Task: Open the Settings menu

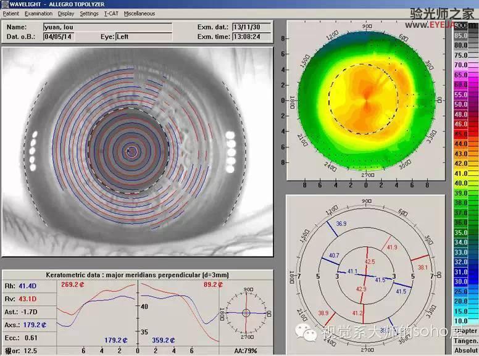Action: tap(90, 14)
